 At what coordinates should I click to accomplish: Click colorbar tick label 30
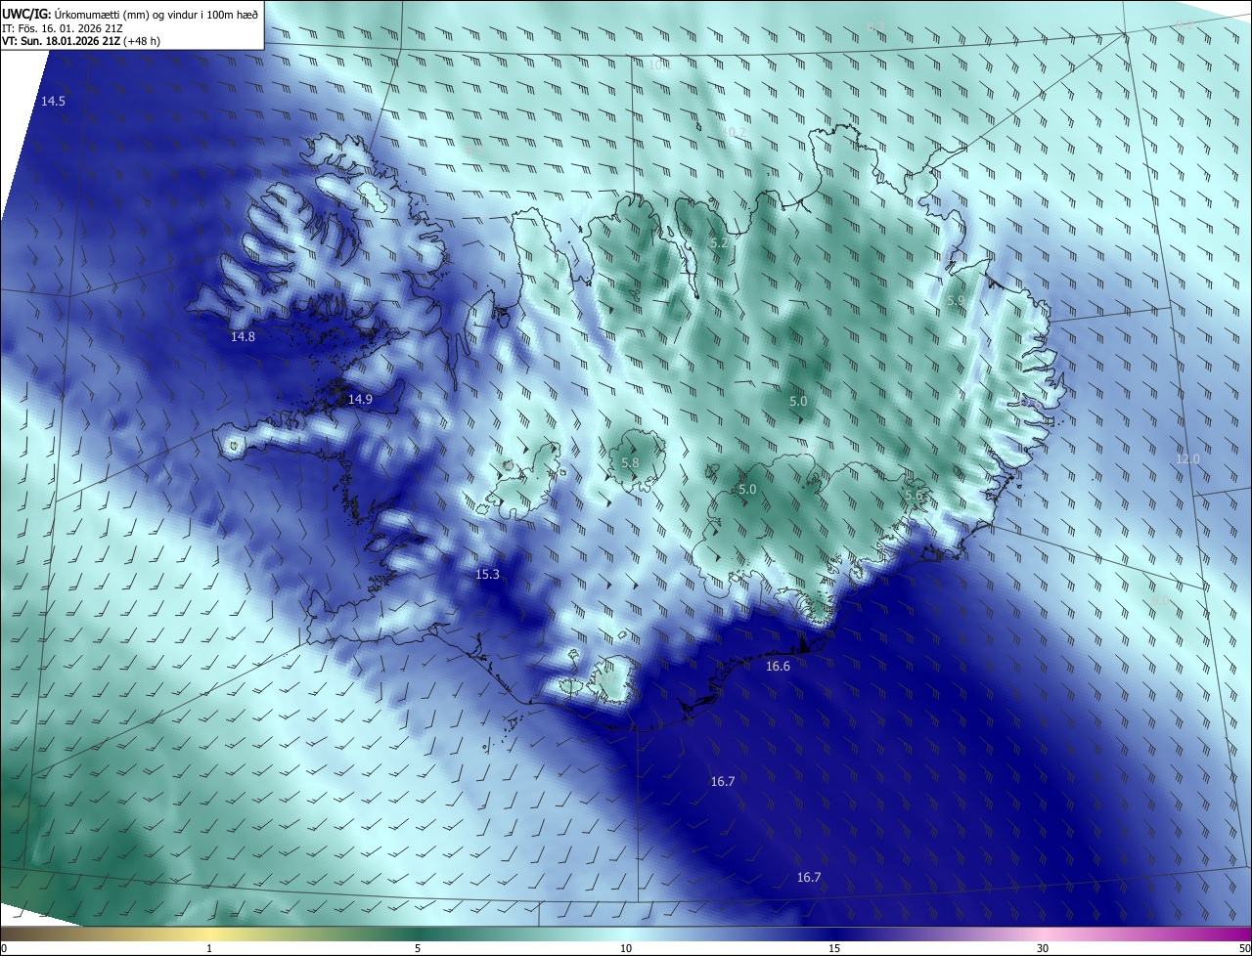[x=1043, y=948]
